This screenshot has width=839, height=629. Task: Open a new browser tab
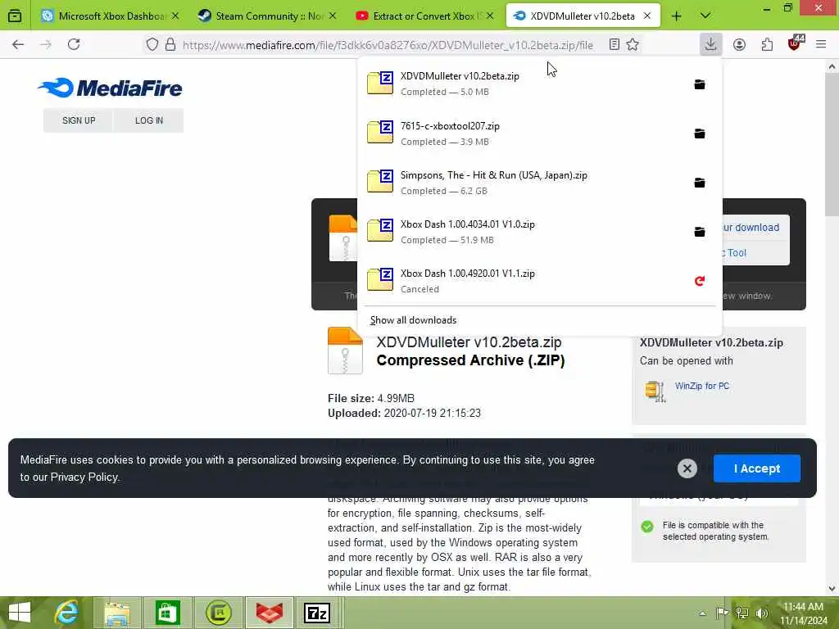click(x=676, y=16)
